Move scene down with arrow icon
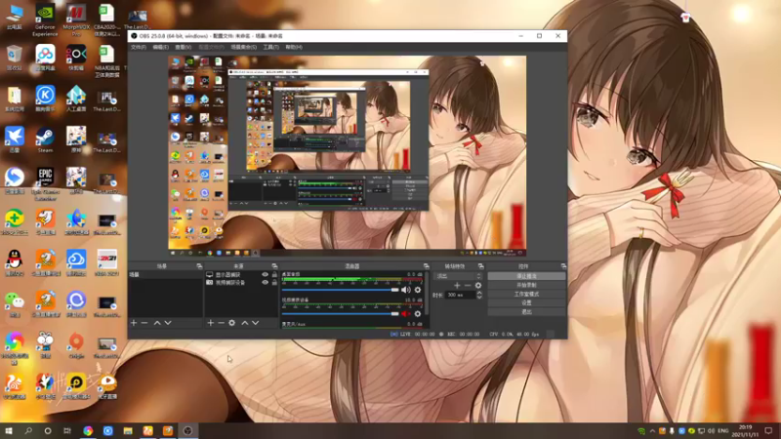 pos(168,323)
